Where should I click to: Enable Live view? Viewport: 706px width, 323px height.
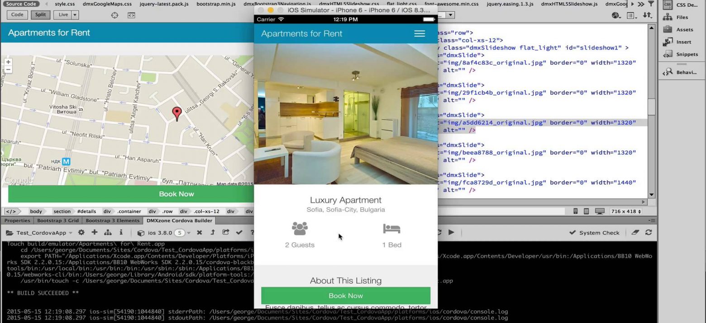63,14
